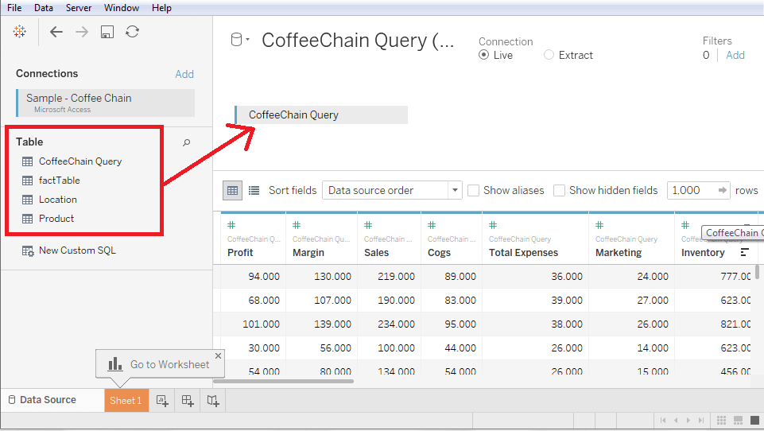The height and width of the screenshot is (431, 764).
Task: Click the New Custom SQL icon
Action: [28, 251]
